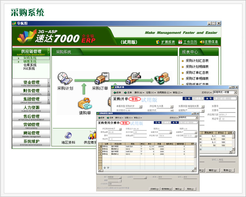Expand 供应链管理 panel arrow
Viewport: 246px width, 197px height.
(49, 52)
